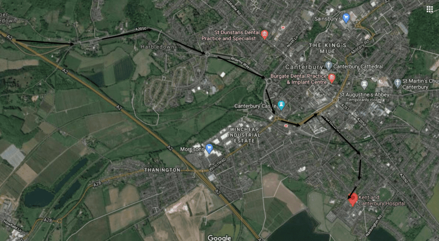The width and height of the screenshot is (439, 241).
Task: Click the Kent and Canterbury Hospital label
Action: [382, 200]
